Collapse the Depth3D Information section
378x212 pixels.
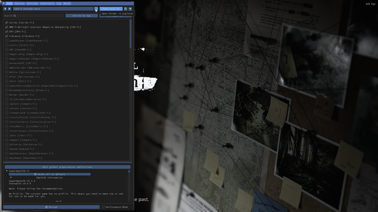[11, 178]
